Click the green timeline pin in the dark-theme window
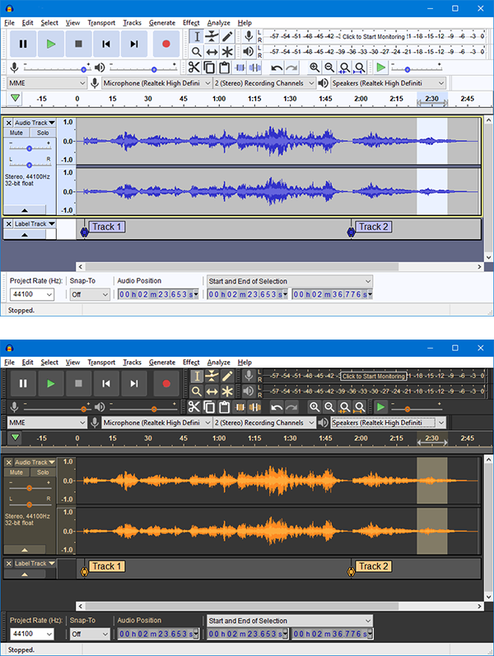The image size is (494, 656). [x=16, y=438]
